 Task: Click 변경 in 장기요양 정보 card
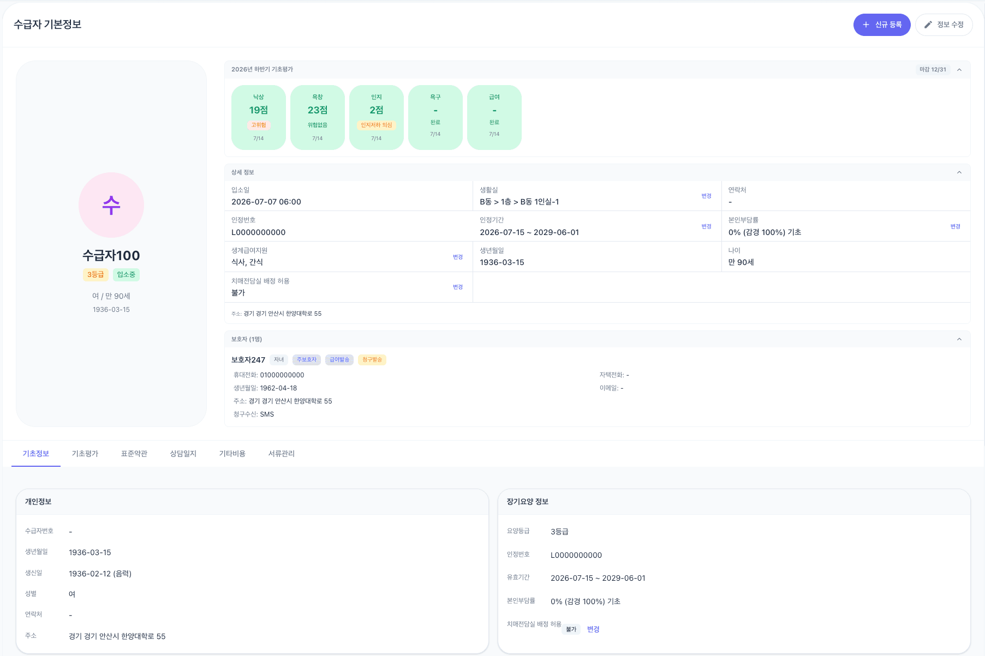pos(593,629)
